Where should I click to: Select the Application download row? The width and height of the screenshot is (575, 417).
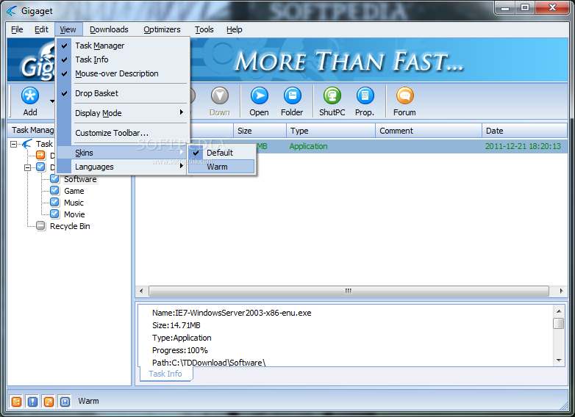point(351,146)
